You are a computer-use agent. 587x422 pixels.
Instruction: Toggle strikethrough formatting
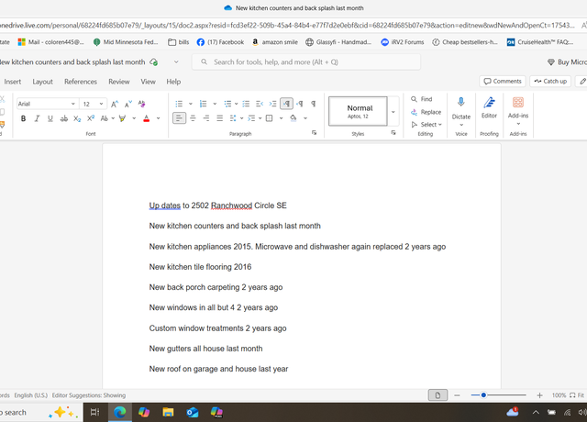64,118
